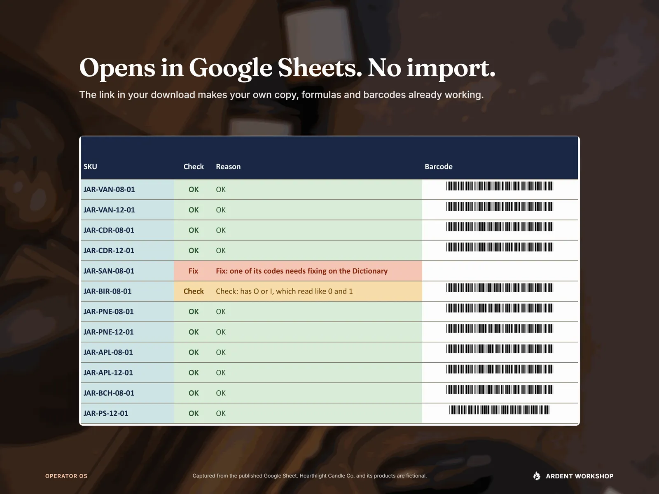Screen dimensions: 659x494
Task: Click the barcode image for JAR-VAN-12-01
Action: pyautogui.click(x=500, y=206)
